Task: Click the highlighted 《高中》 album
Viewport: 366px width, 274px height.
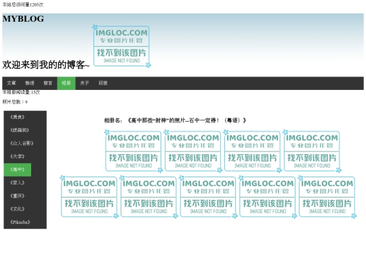Action: coord(18,170)
